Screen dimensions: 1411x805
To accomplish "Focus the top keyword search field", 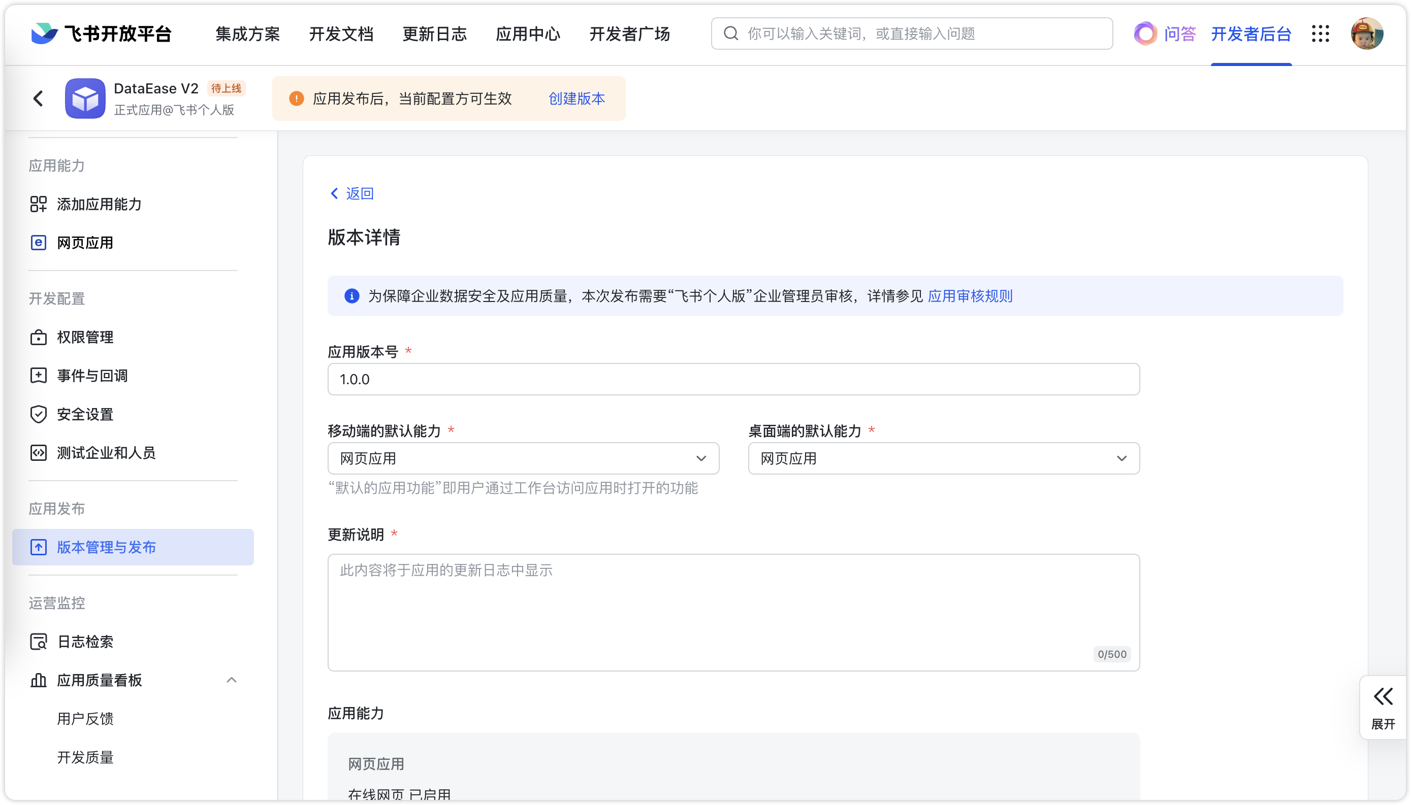I will pyautogui.click(x=912, y=33).
